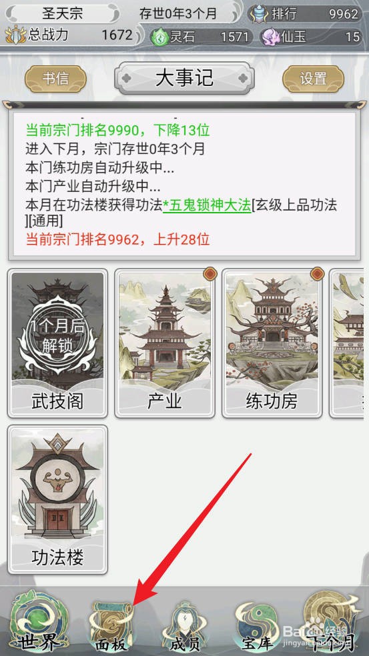Open the 世界 world icon
The image size is (369, 656).
point(40,621)
